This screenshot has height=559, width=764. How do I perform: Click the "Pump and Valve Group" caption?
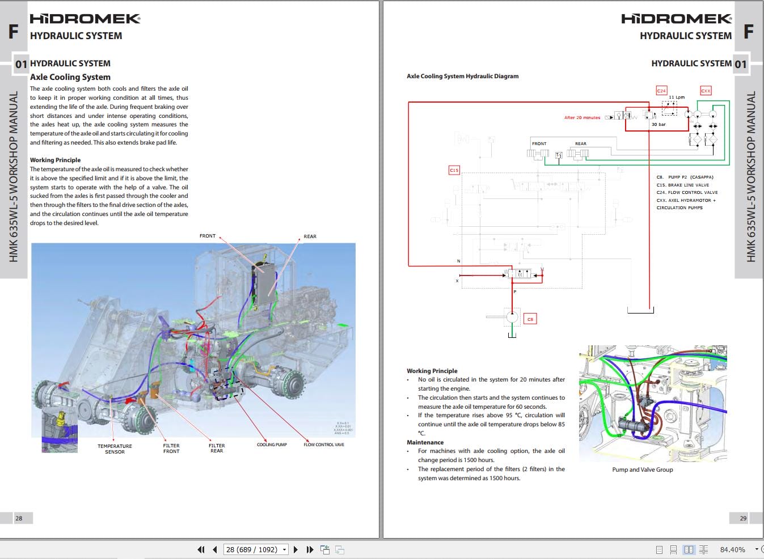[643, 469]
